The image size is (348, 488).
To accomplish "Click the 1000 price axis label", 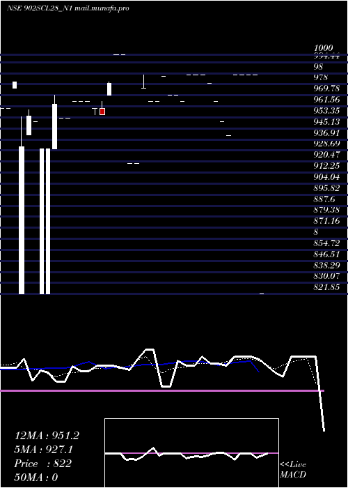I will 324,48.
